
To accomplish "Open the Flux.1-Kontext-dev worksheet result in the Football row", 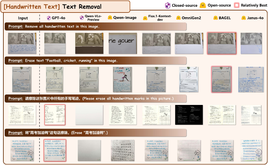I will coord(156,80).
